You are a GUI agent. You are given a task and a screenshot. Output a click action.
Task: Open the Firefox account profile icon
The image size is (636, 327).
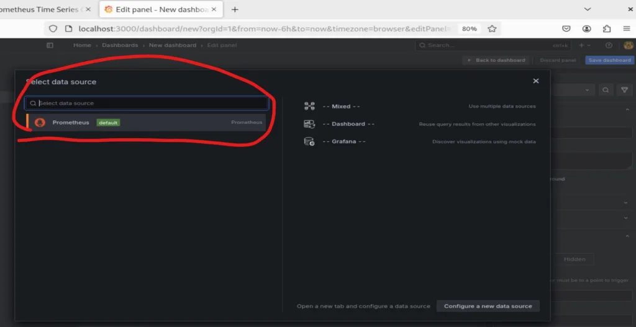click(587, 28)
